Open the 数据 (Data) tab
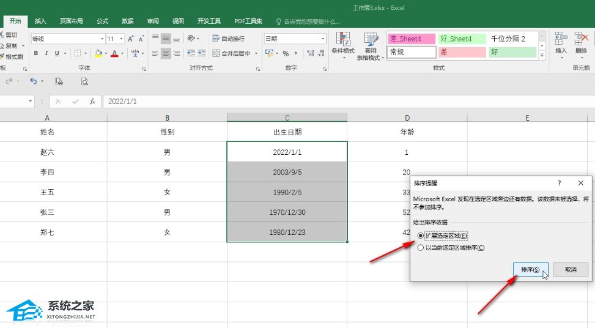 click(x=127, y=21)
